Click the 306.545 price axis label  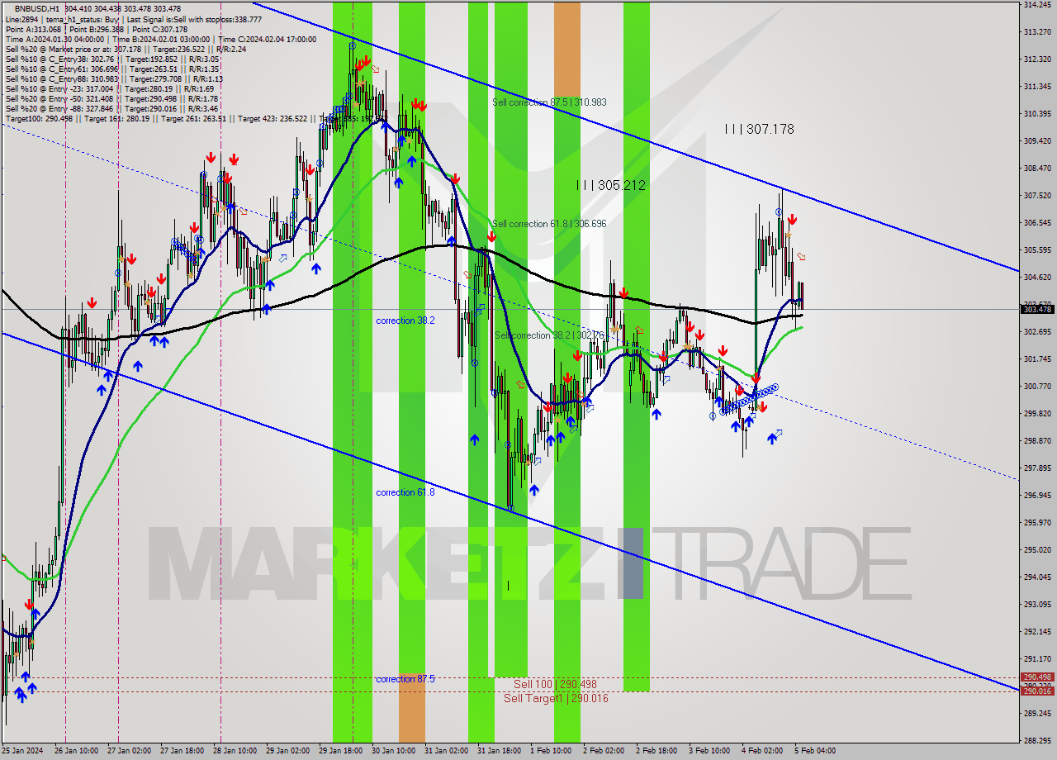[x=1037, y=223]
